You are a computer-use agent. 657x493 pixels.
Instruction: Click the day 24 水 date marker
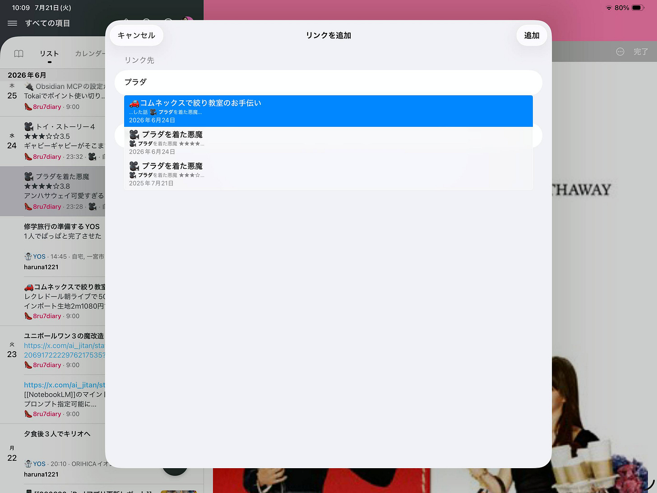(x=12, y=141)
